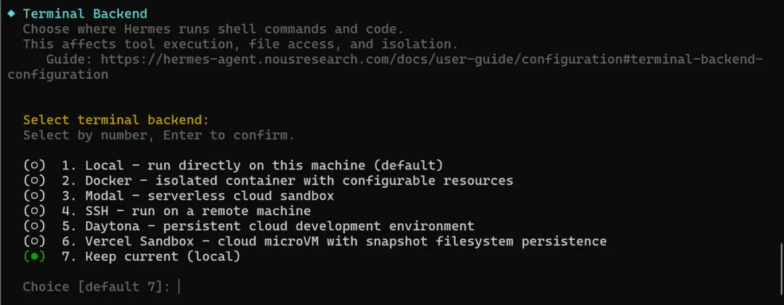Click the Choice input prompt field
Screen dimensions: 784x305
click(101, 287)
